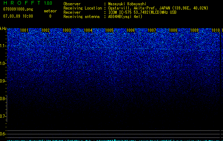
Task: Click the date stamp 07.03.09 10:00
Action: tap(18, 16)
